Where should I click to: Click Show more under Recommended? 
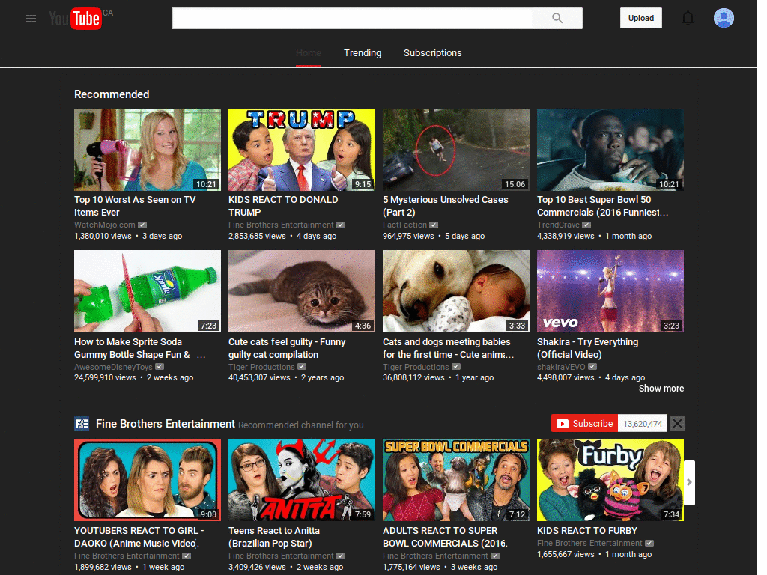pyautogui.click(x=661, y=389)
